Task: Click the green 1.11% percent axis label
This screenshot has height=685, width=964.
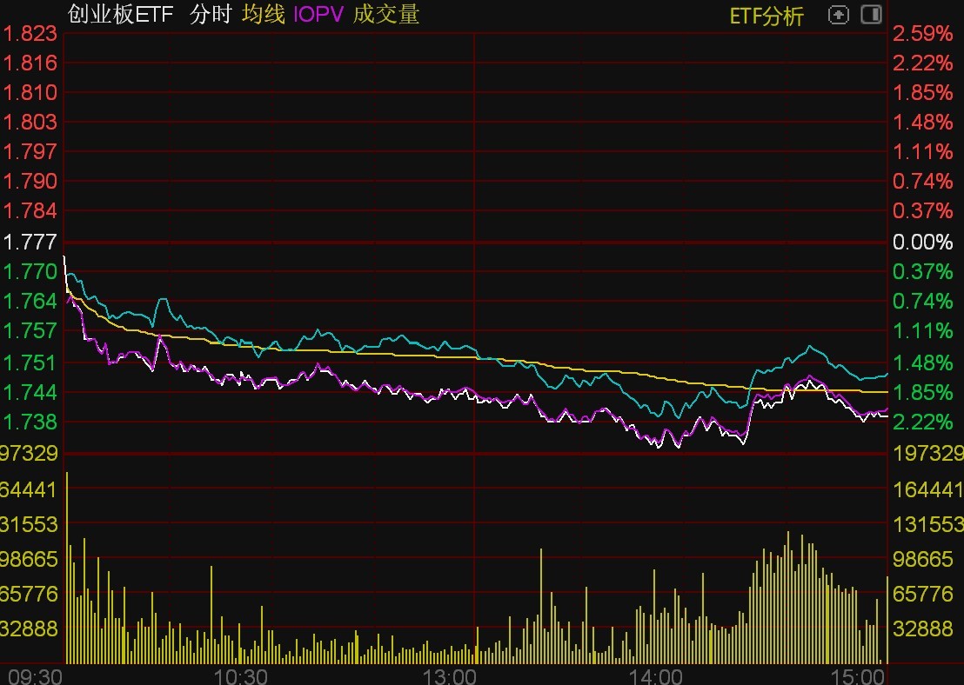Action: tap(922, 330)
